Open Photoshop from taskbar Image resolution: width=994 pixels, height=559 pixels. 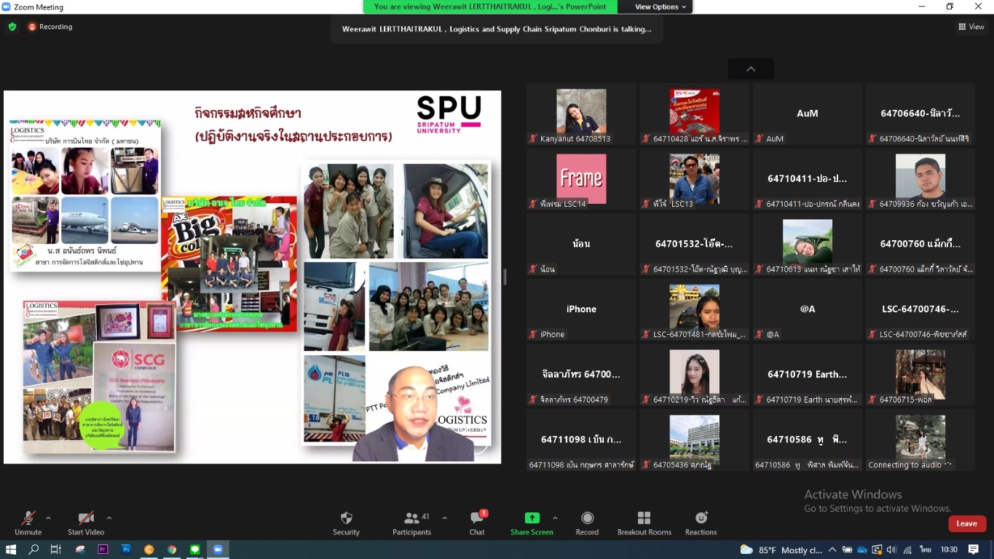tap(126, 550)
